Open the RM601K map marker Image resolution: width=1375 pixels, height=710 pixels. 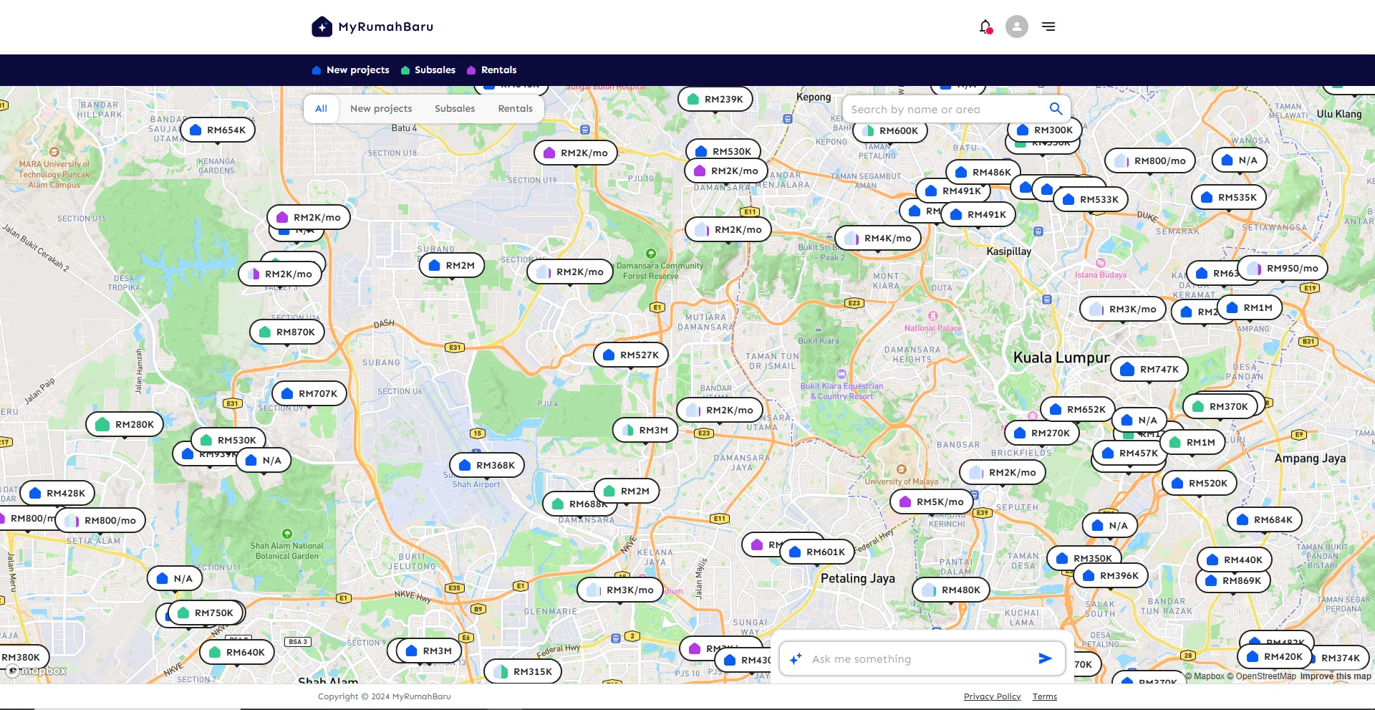coord(817,552)
